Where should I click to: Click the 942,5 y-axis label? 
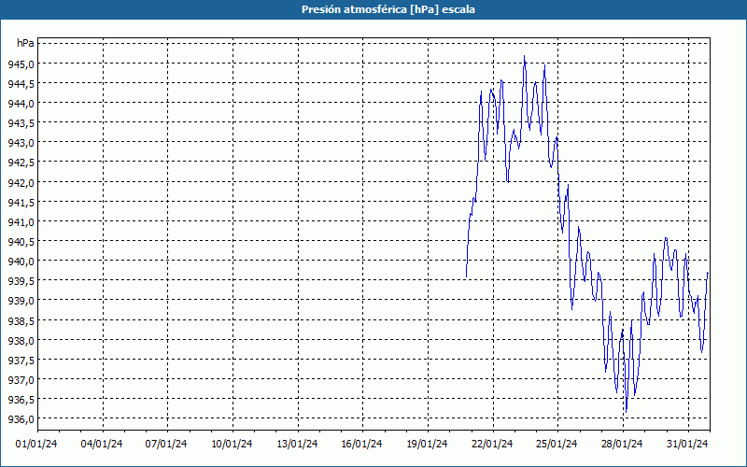point(21,163)
